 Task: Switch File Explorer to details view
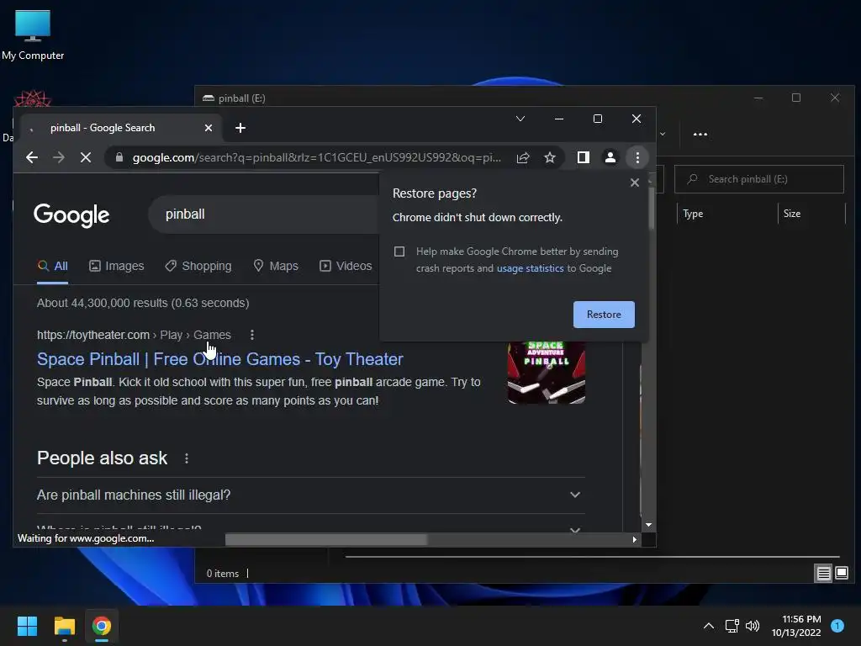824,574
